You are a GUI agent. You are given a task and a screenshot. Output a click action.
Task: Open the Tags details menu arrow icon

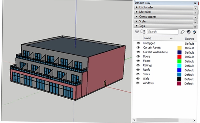(194, 32)
